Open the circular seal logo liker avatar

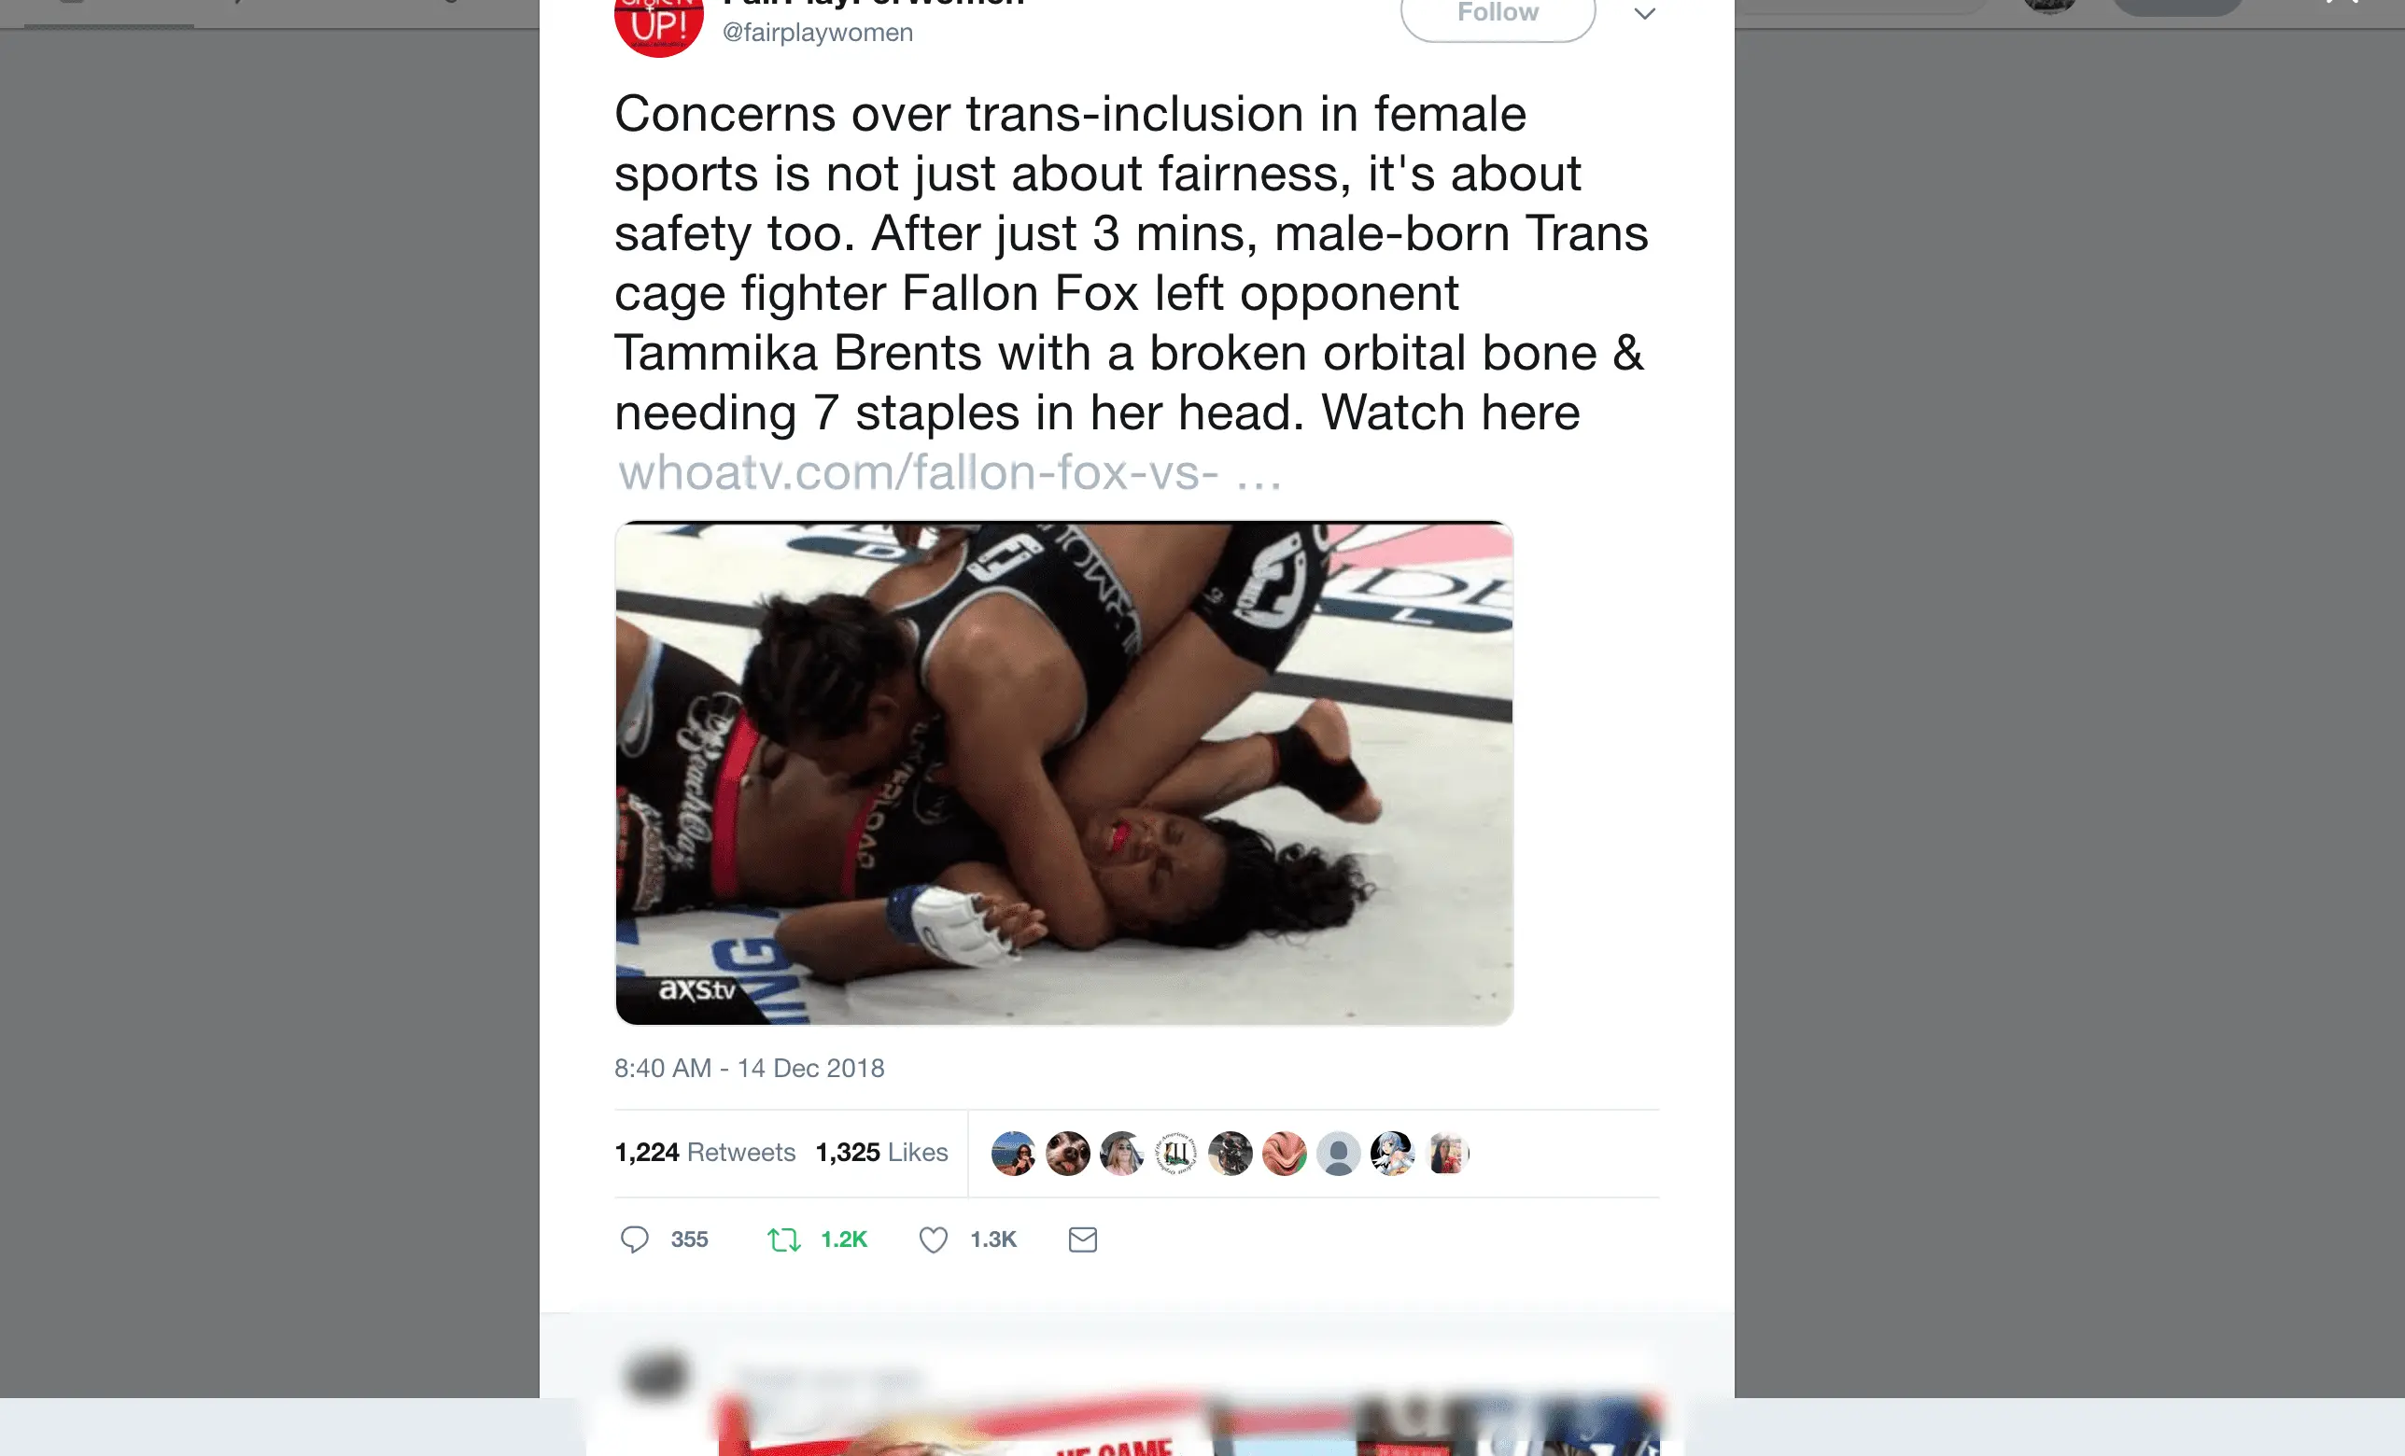[1176, 1154]
